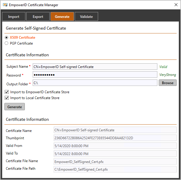Viewport: 181px width, 180px height.
Task: Select the Generate tab
Action: [62, 16]
